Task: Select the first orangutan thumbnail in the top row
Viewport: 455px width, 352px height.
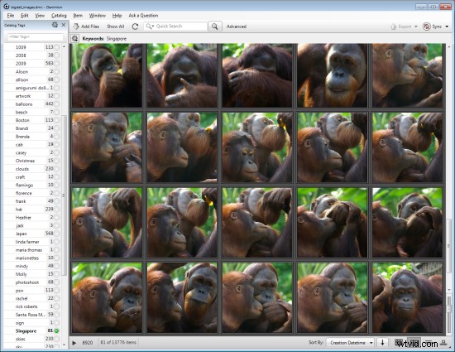Action: (107, 75)
